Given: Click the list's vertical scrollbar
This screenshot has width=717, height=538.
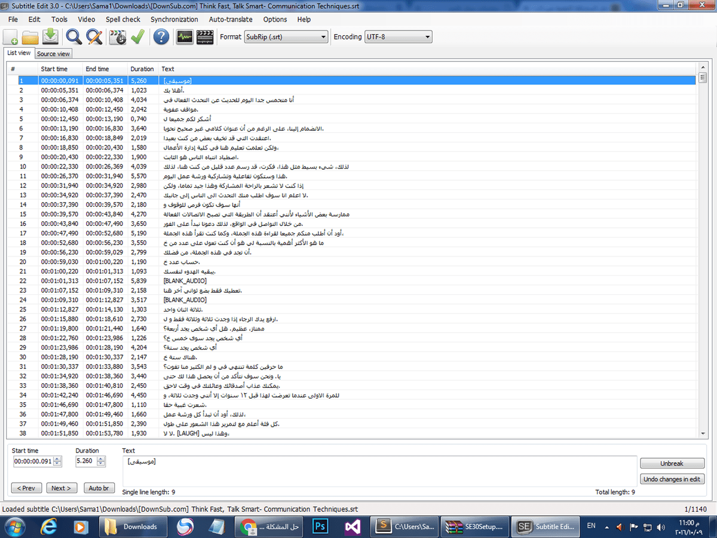Looking at the screenshot, I should tap(702, 251).
